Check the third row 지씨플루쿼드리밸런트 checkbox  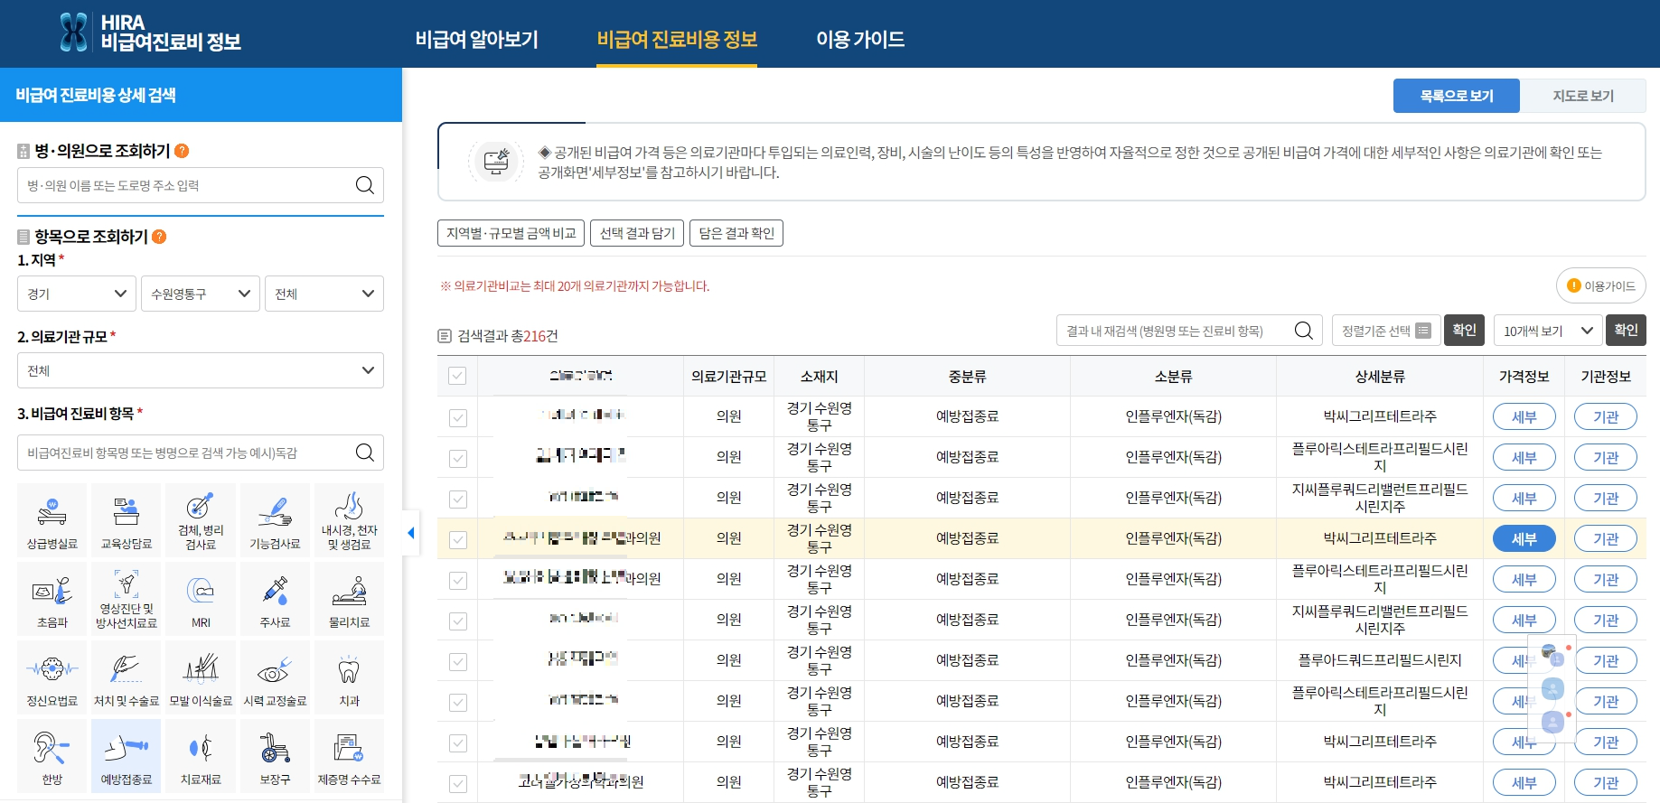pyautogui.click(x=458, y=499)
